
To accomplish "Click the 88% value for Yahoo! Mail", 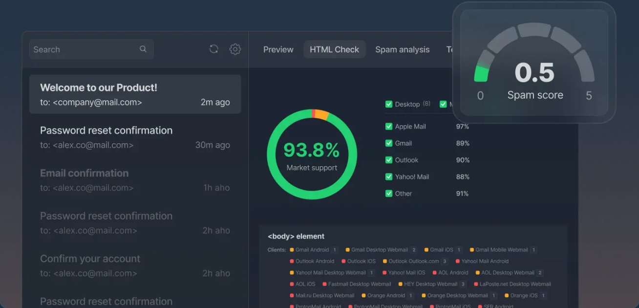I will (463, 177).
